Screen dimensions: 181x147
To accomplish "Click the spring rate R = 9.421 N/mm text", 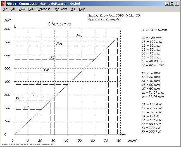I will pos(153,29).
